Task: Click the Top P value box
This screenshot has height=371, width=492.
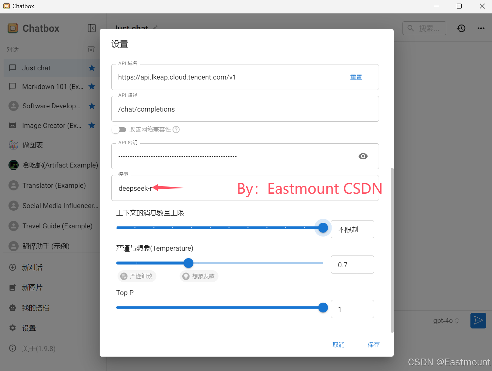Action: click(x=353, y=309)
